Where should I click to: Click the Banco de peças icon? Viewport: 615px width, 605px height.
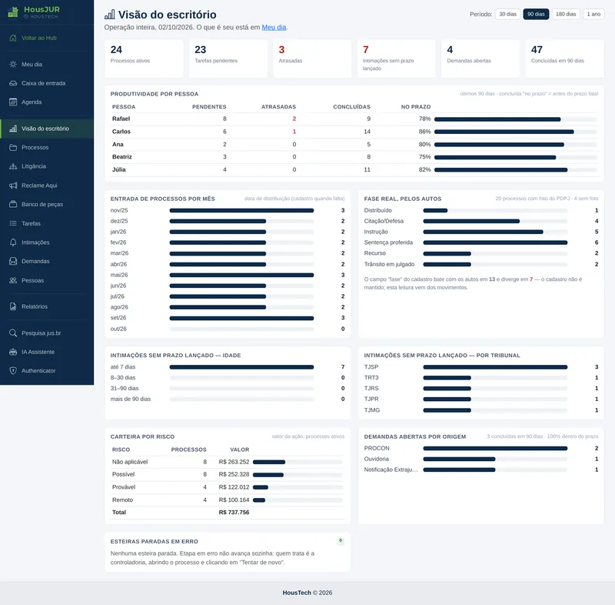coord(13,204)
